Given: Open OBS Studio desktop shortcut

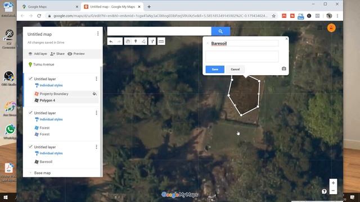Looking at the screenshot, I should (9, 79).
